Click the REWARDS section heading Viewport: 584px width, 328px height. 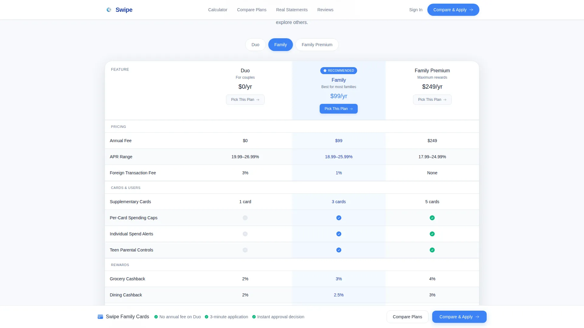[120, 265]
